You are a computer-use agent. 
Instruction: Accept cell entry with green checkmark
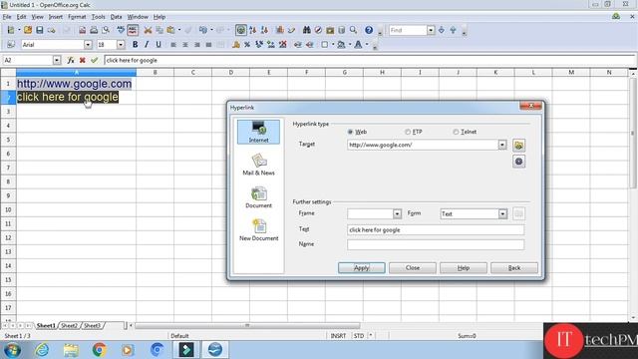tap(94, 60)
